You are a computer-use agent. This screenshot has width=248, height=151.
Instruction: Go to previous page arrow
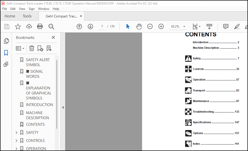point(79,27)
